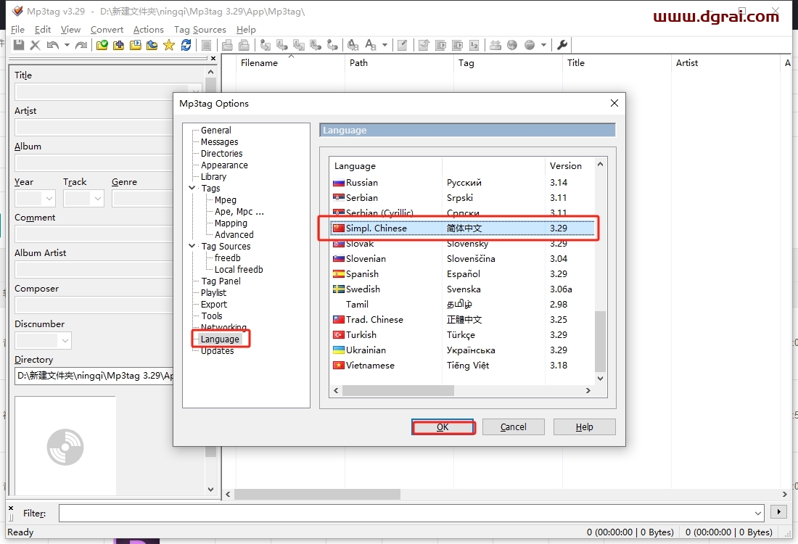Select General in the options tree

tap(215, 131)
